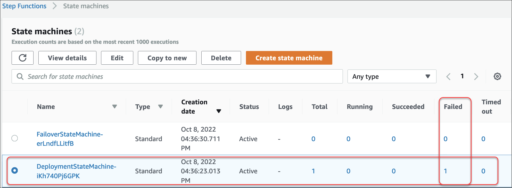512x188 pixels.
Task: Click View details button
Action: pyautogui.click(x=67, y=58)
